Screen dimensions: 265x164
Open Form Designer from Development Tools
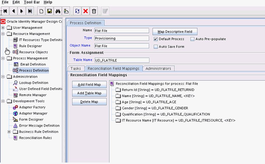pos(31,119)
